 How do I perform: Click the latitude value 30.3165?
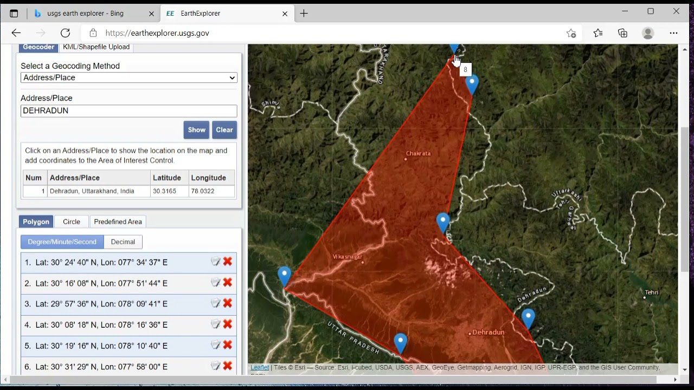(164, 191)
